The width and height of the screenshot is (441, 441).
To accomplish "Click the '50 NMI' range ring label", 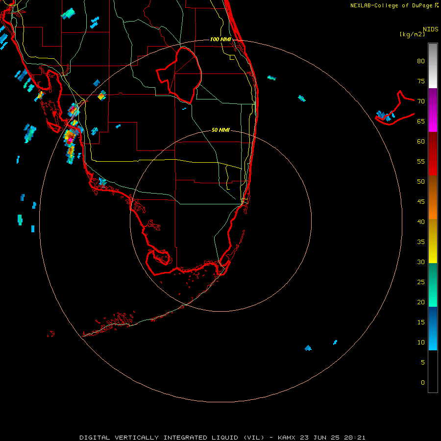I will (220, 130).
